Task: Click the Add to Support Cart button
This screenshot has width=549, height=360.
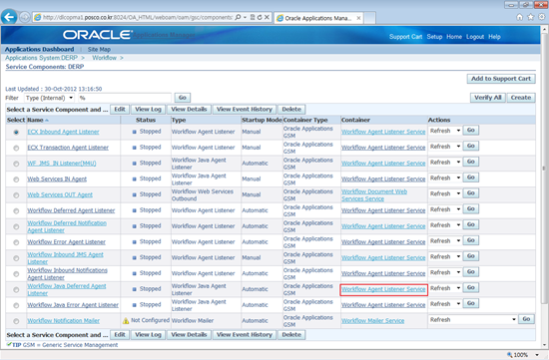Action: point(501,79)
